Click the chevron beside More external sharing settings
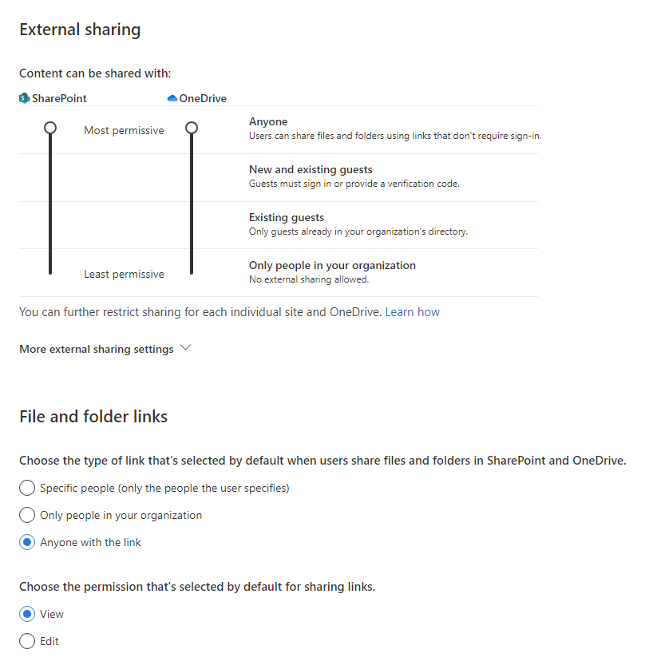Image resolution: width=649 pixels, height=661 pixels. pyautogui.click(x=186, y=348)
